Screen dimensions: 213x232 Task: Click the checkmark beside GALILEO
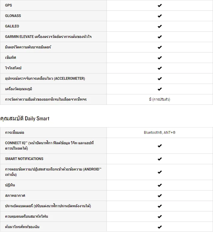[159, 26]
